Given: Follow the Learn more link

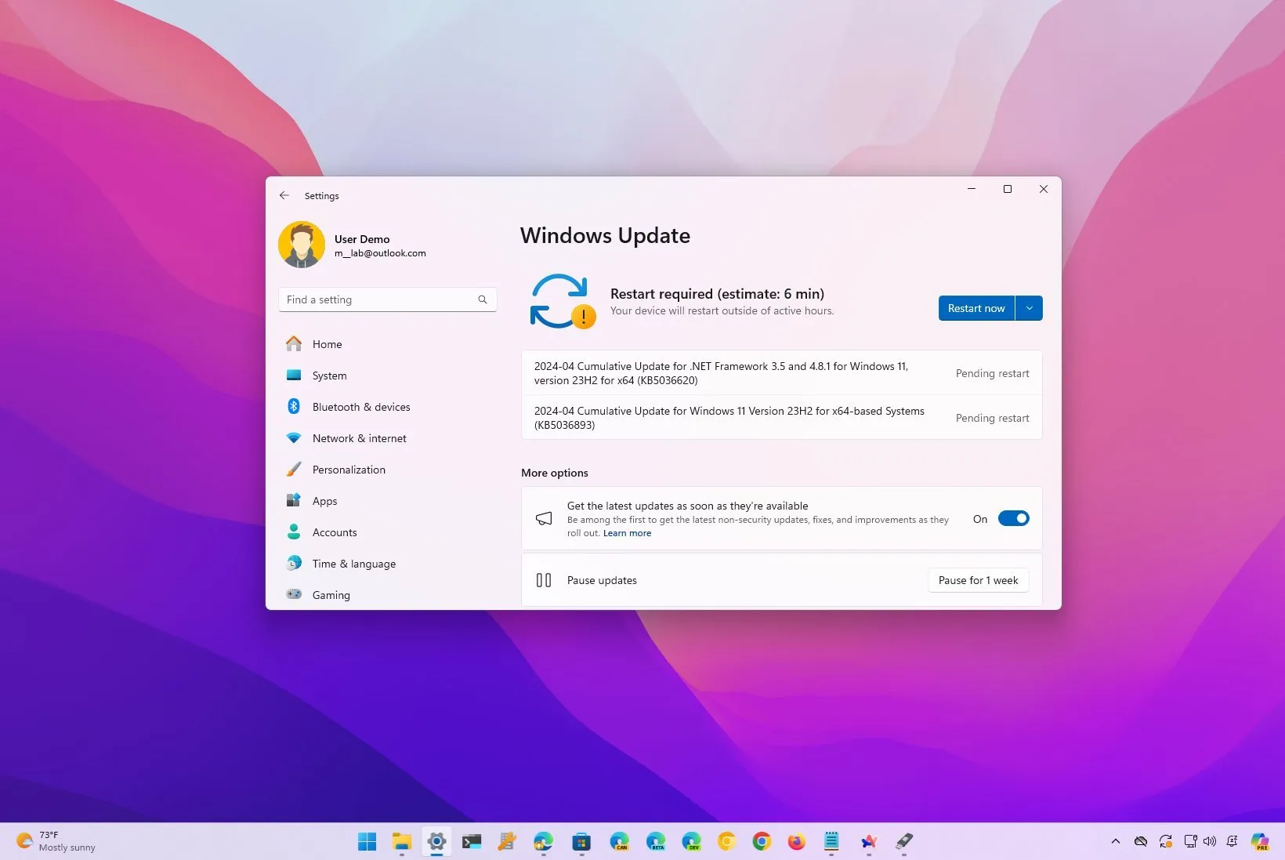Looking at the screenshot, I should tap(627, 533).
